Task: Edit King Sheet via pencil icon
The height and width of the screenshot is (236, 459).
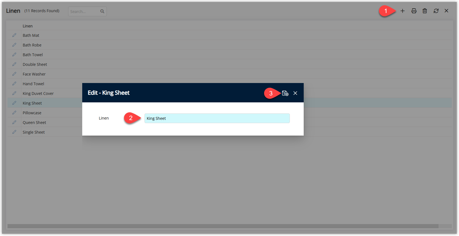Action: (x=14, y=103)
